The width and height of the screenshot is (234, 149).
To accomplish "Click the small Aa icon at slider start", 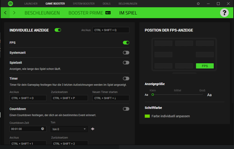I will pyautogui.click(x=146, y=95).
